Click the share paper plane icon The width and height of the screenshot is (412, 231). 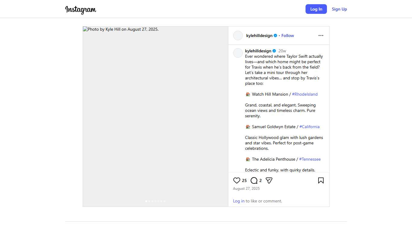[269, 180]
